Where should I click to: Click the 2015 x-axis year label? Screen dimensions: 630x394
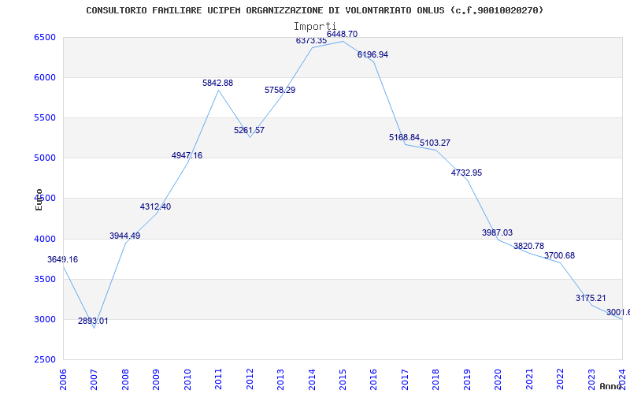[343, 379]
